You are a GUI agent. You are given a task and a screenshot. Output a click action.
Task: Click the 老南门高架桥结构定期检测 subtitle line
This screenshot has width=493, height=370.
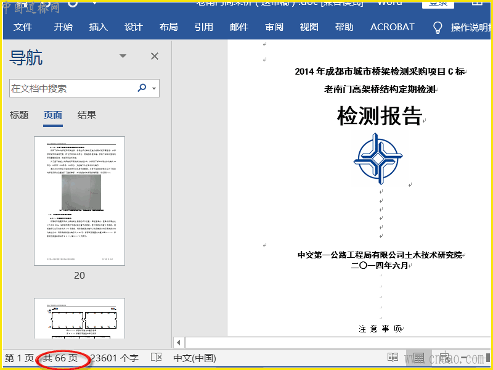pos(380,89)
